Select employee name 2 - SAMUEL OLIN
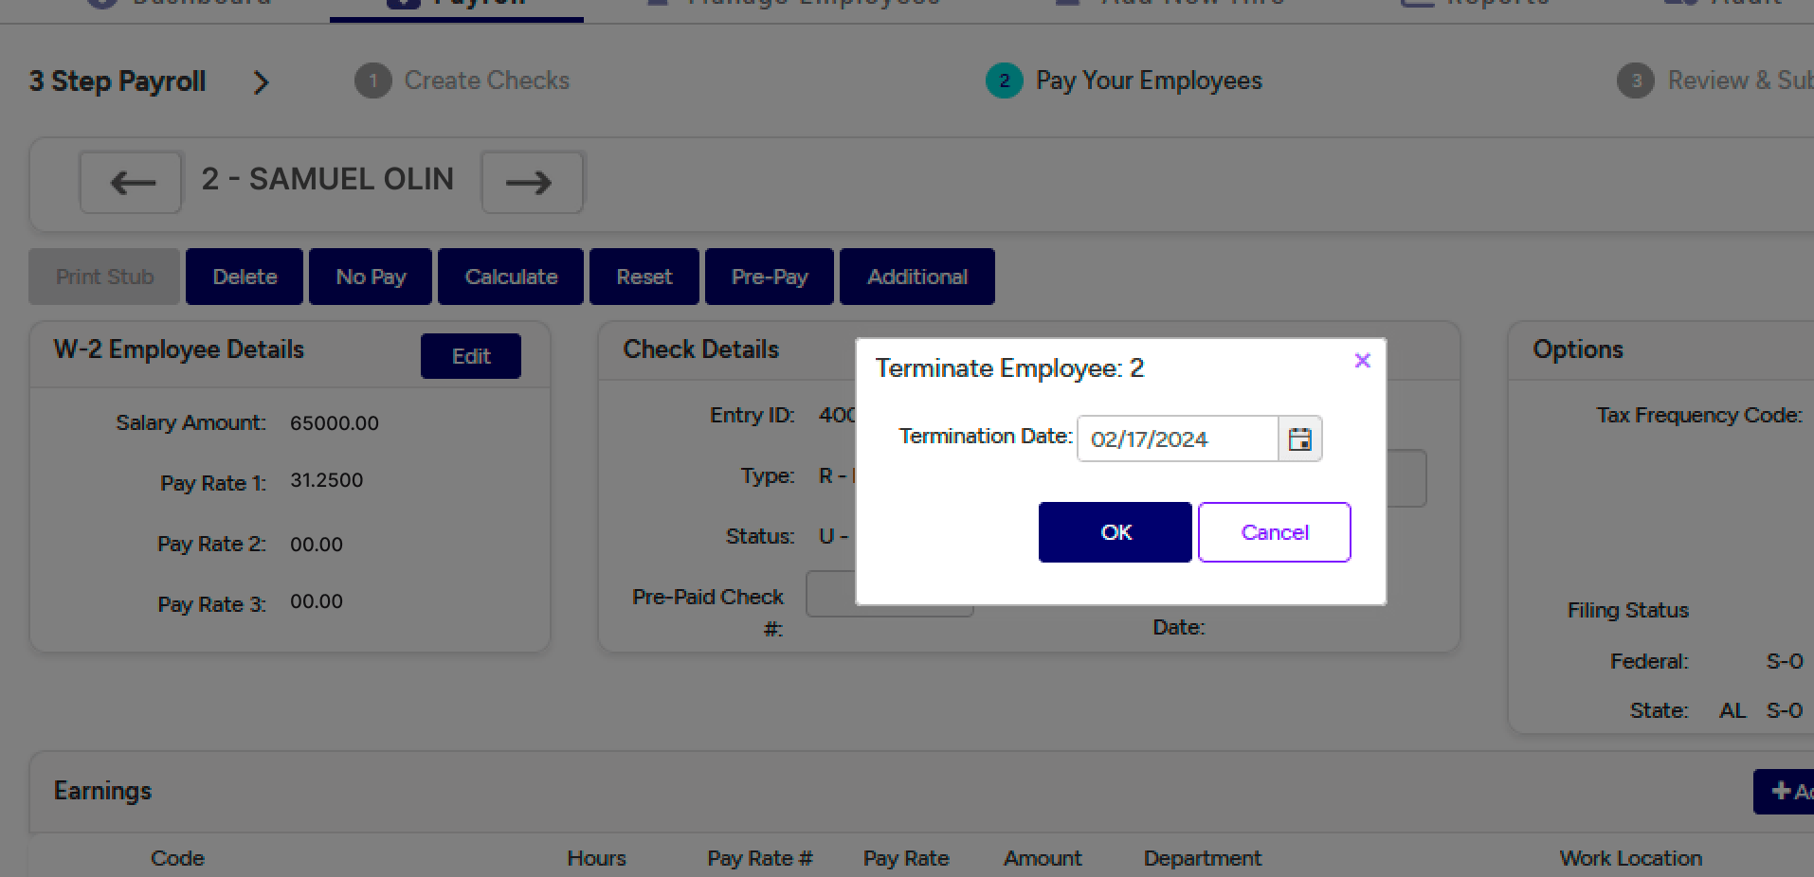1814x877 pixels. click(328, 179)
